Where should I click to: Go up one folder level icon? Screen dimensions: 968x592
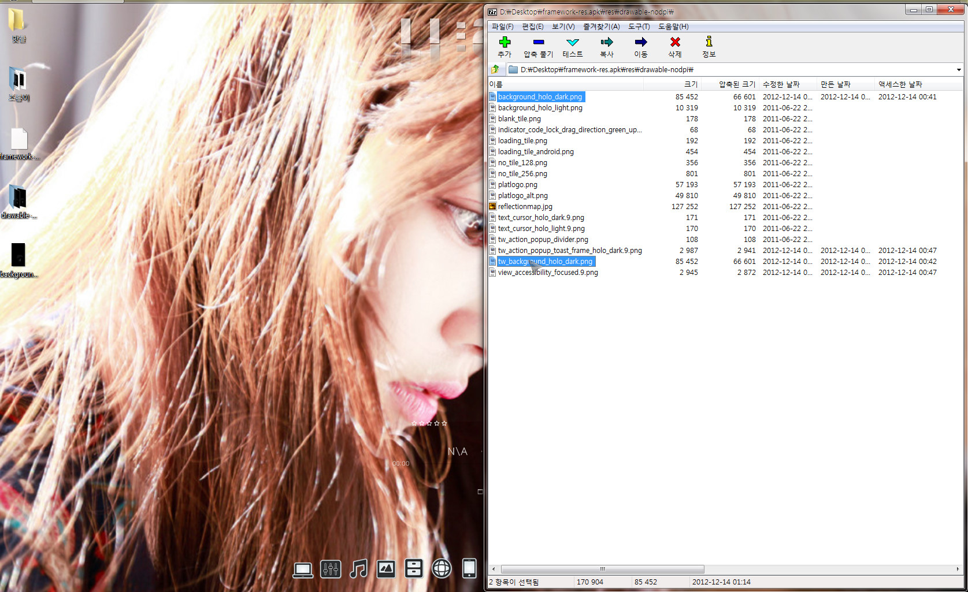pos(495,70)
